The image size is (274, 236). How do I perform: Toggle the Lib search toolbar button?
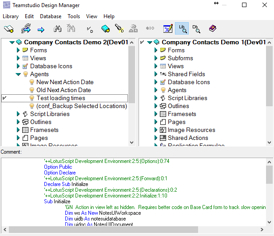[x=182, y=28]
